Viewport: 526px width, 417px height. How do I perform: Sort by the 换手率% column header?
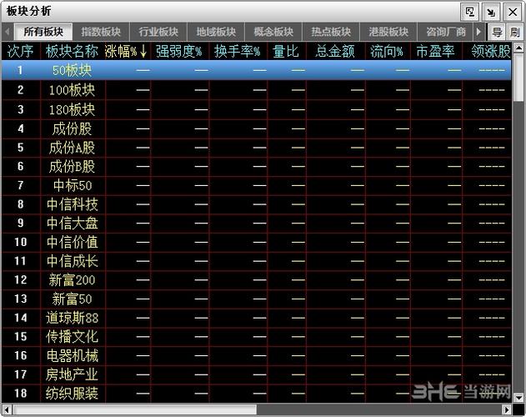point(238,51)
